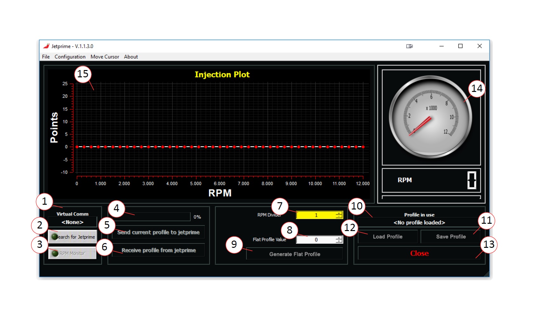Open the Configuration menu
This screenshot has width=534, height=322.
[x=70, y=57]
